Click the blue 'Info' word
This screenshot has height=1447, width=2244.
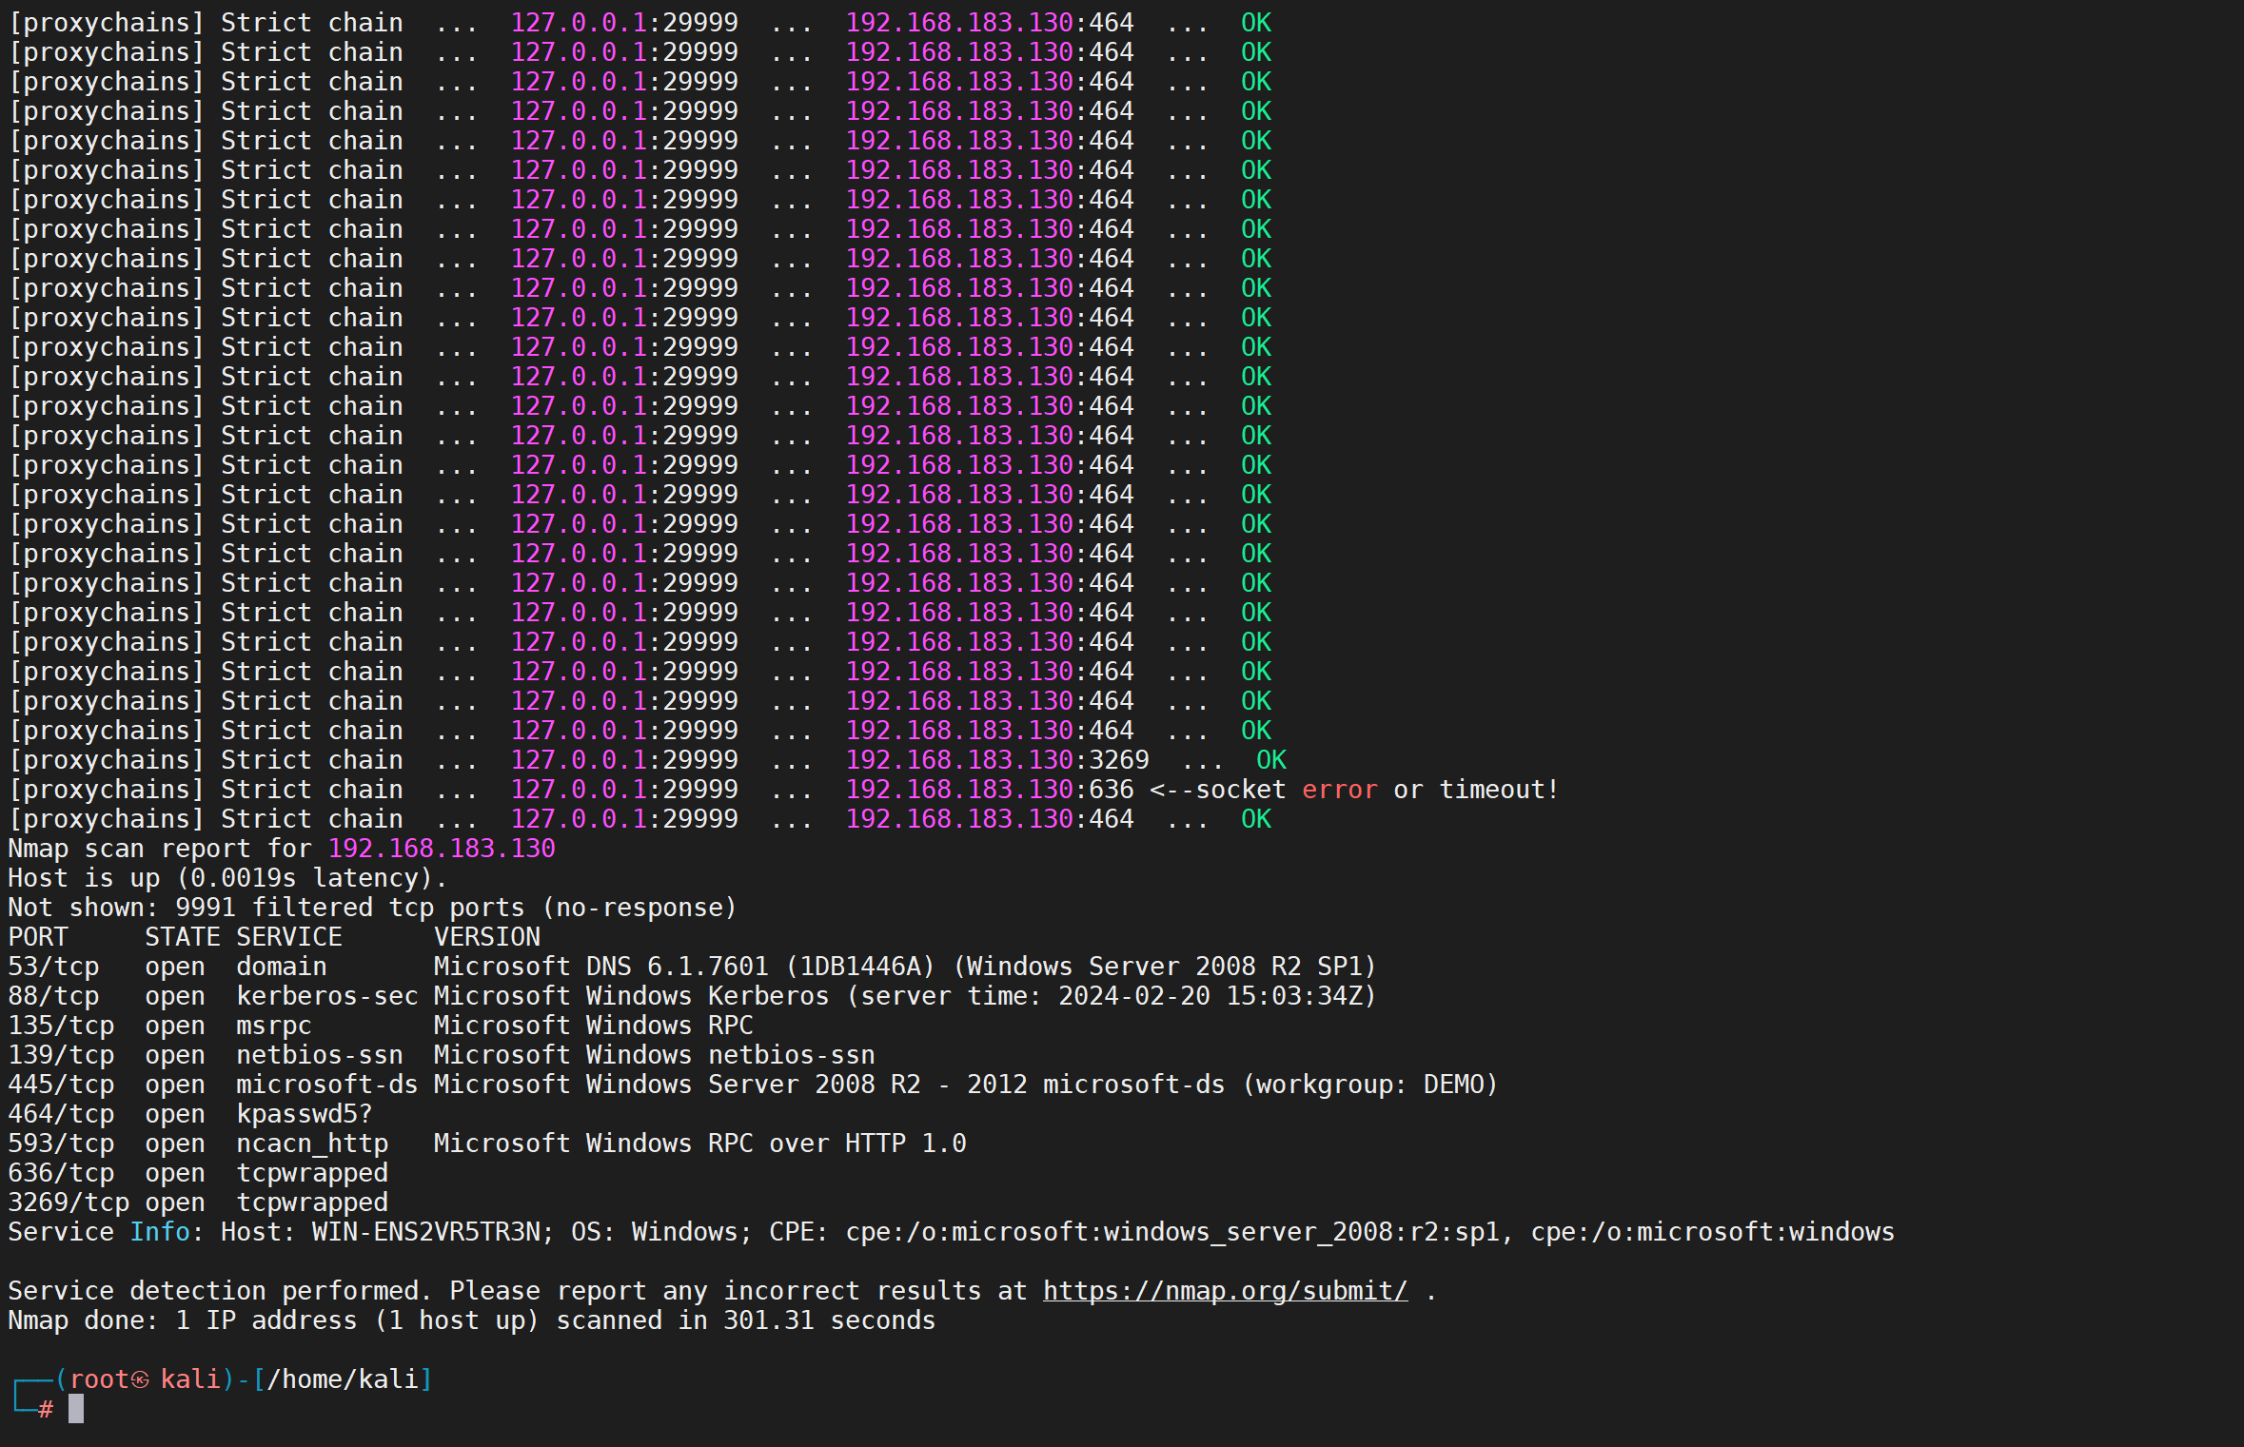(160, 1232)
